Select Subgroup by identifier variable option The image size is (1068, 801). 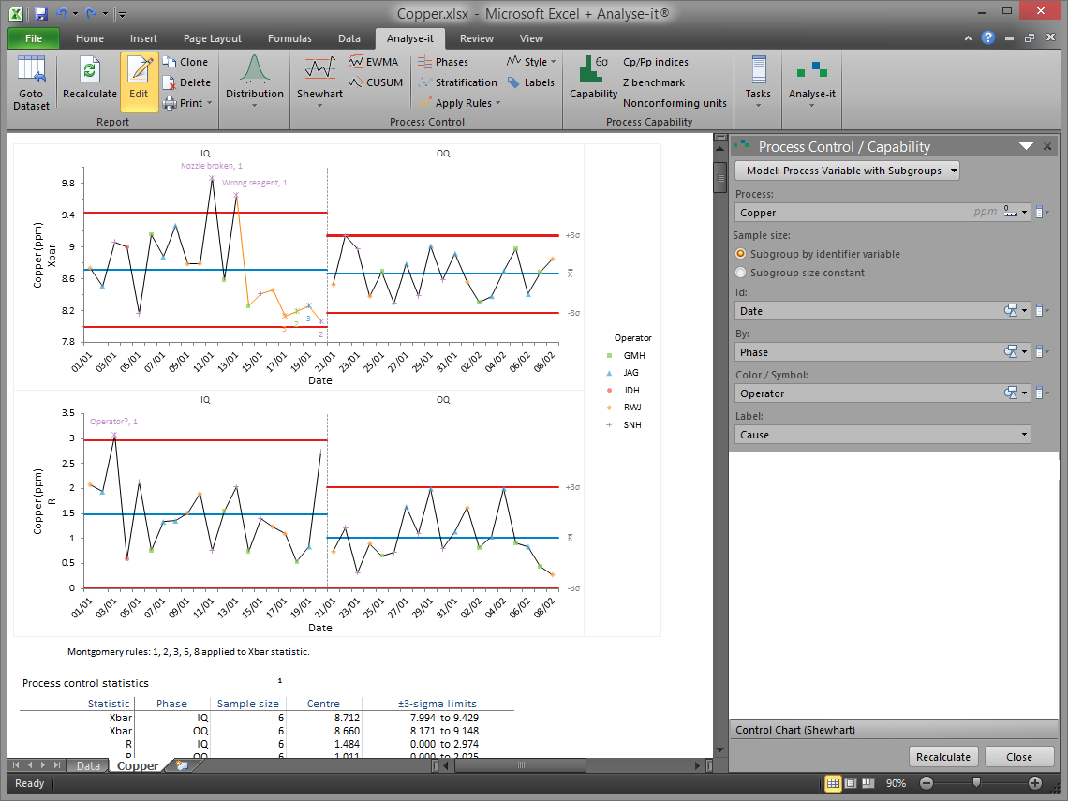[742, 254]
